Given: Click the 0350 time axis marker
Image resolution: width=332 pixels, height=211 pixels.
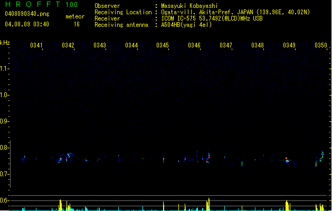Looking at the screenshot, I should [321, 45].
